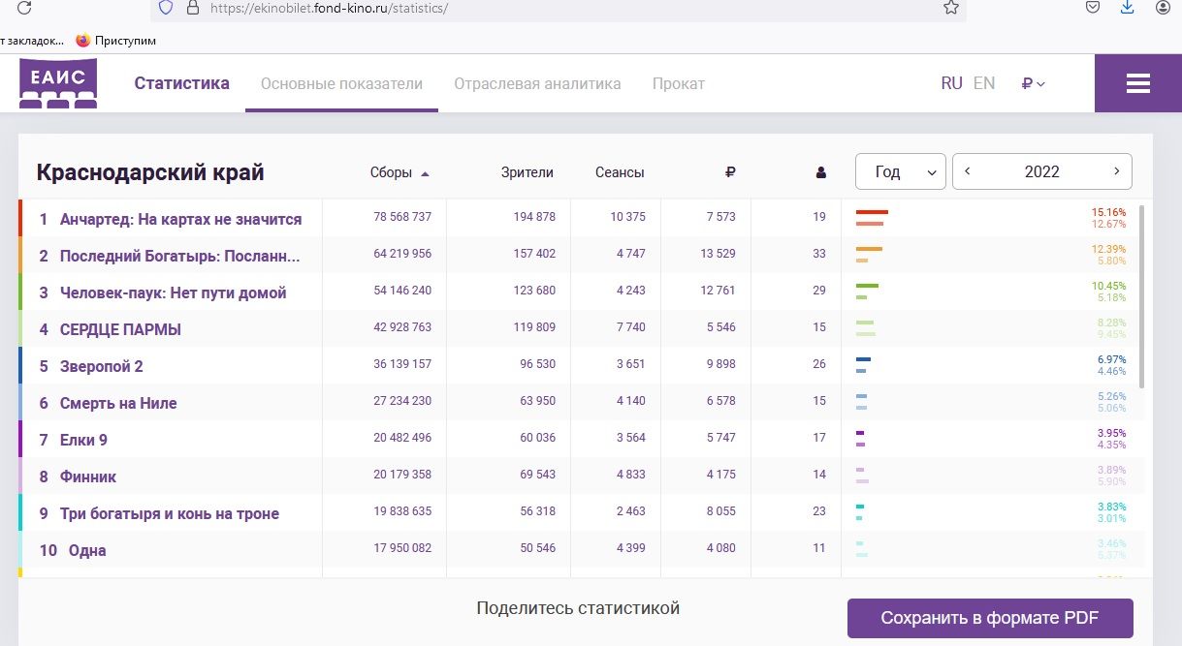1182x646 pixels.
Task: Go to next year after 2022
Action: coord(1116,171)
